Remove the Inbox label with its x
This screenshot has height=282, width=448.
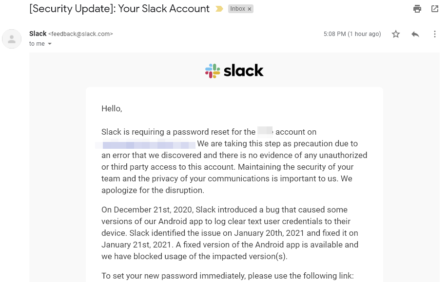pos(249,9)
